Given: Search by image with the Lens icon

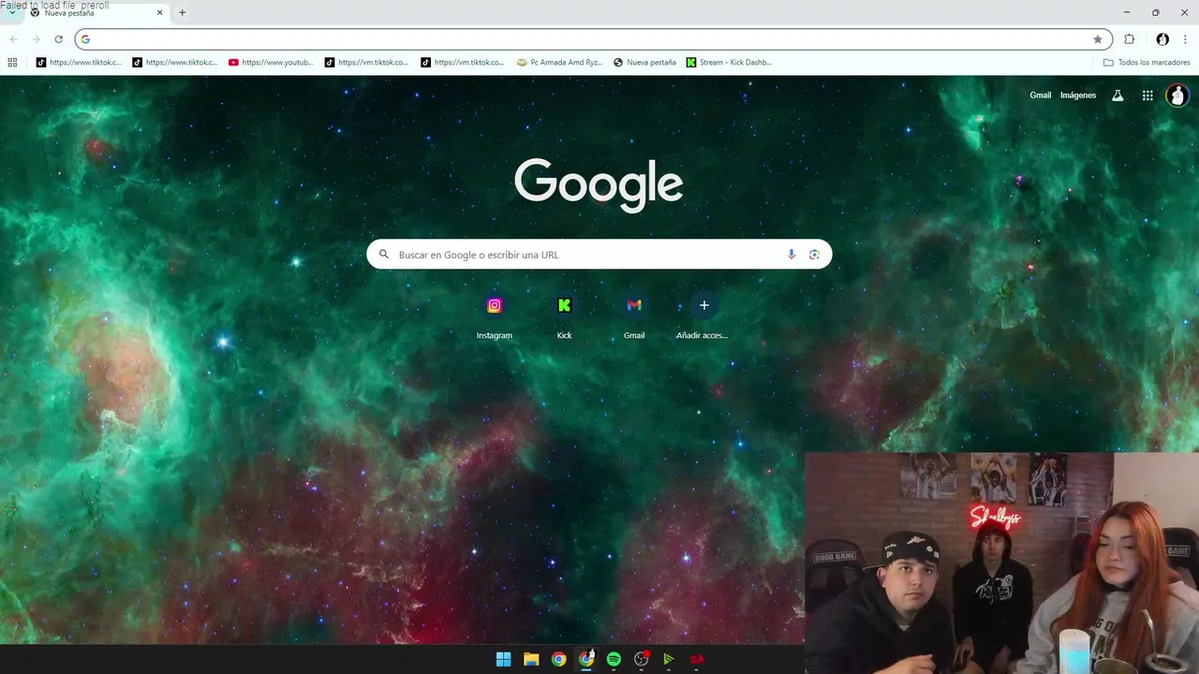Looking at the screenshot, I should 814,255.
